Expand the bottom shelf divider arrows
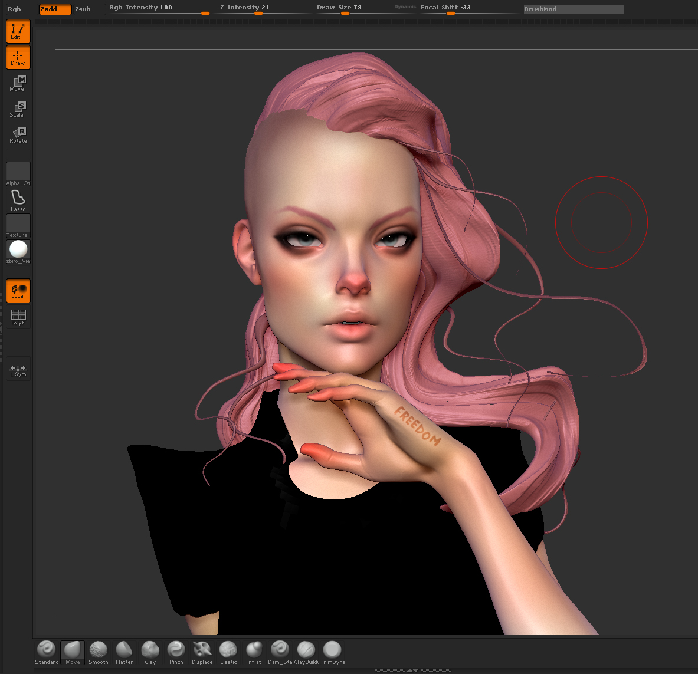The image size is (698, 674). click(412, 670)
